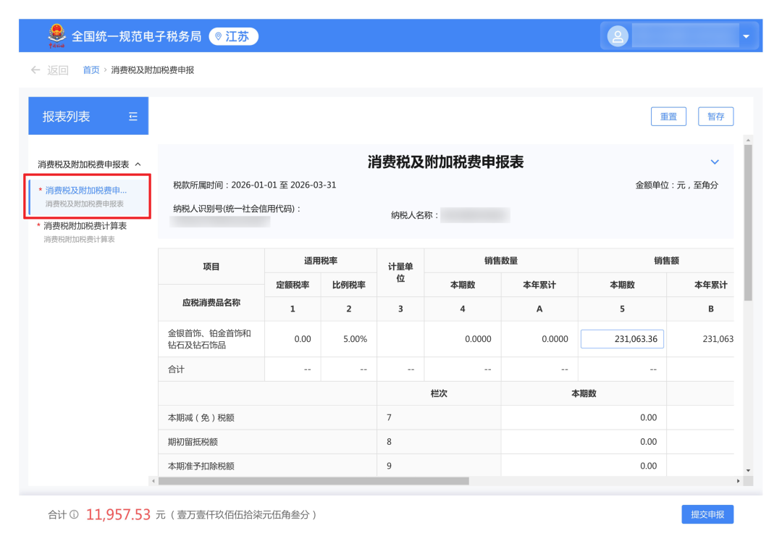
Task: Click the back arrow next to 返回
Action: [x=35, y=70]
